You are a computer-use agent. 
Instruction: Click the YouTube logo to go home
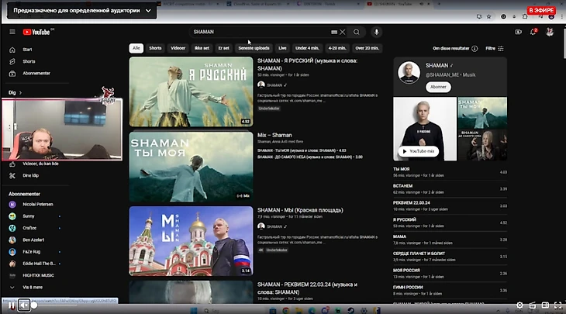pos(36,32)
